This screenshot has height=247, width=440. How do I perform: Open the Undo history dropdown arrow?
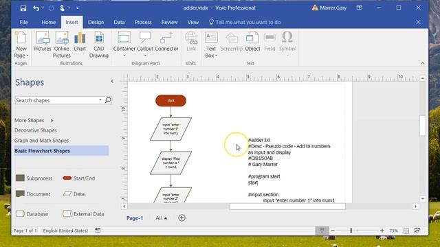click(x=43, y=8)
